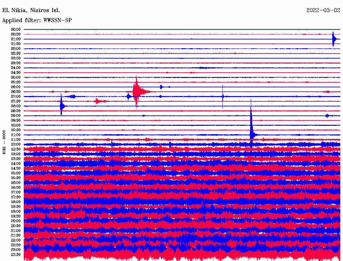Click the 10:00 time label
The width and height of the screenshot is (343, 261).
pos(16,125)
